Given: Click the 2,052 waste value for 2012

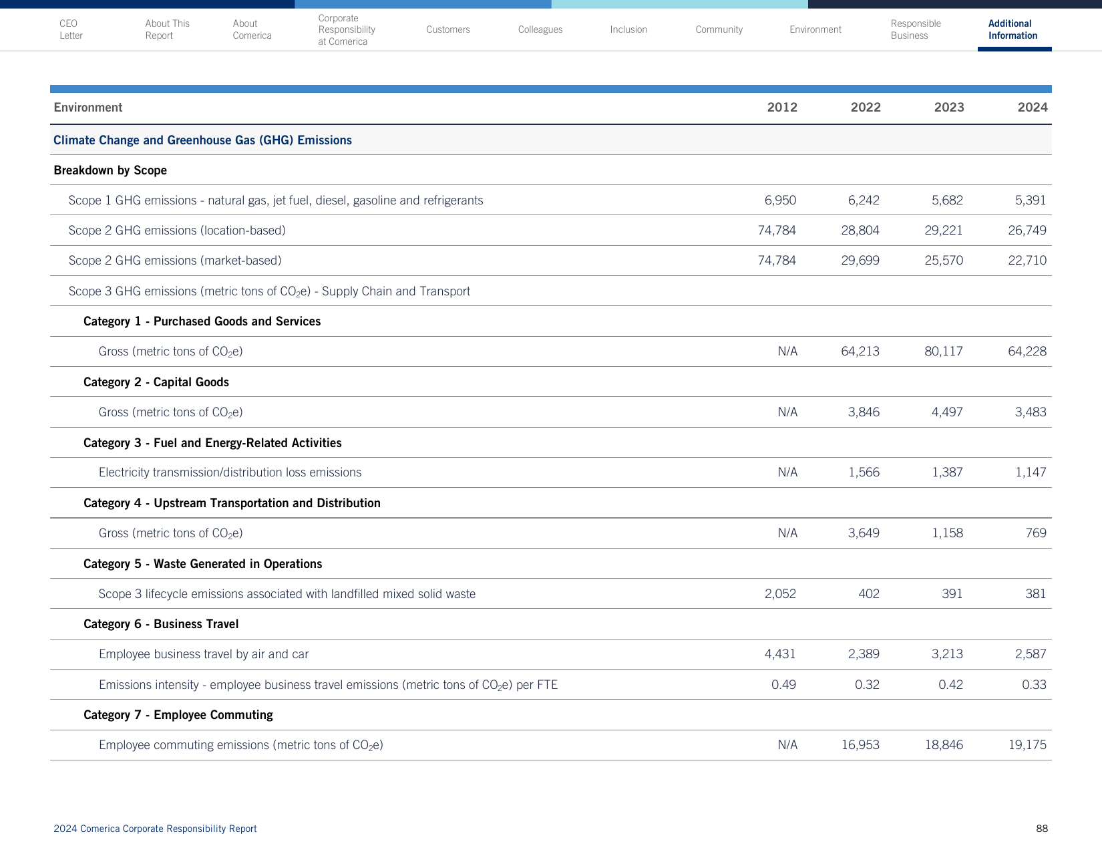Looking at the screenshot, I should (780, 594).
